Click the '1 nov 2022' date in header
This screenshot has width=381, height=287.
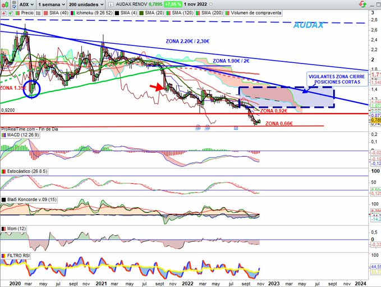pyautogui.click(x=195, y=4)
